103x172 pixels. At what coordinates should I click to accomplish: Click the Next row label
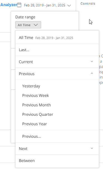pos(23,149)
